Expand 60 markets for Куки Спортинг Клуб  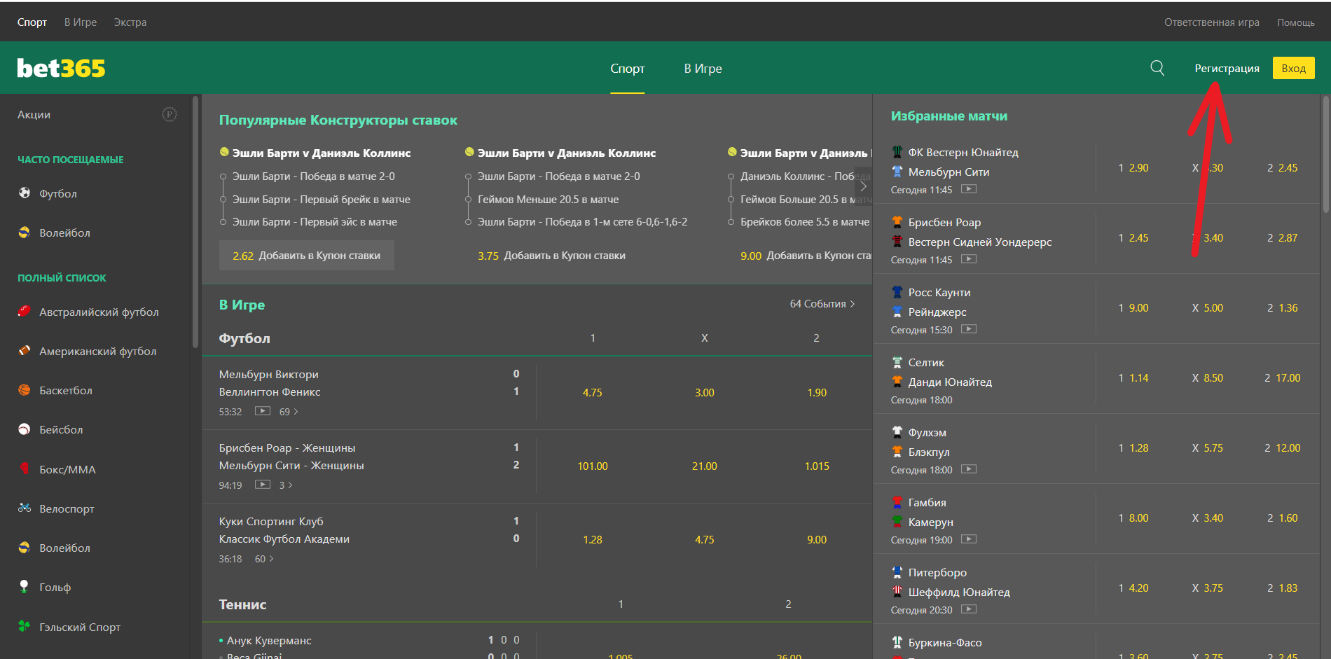264,559
